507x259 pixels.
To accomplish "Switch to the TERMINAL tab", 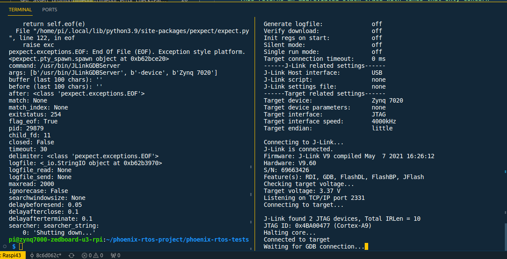I will pos(20,10).
